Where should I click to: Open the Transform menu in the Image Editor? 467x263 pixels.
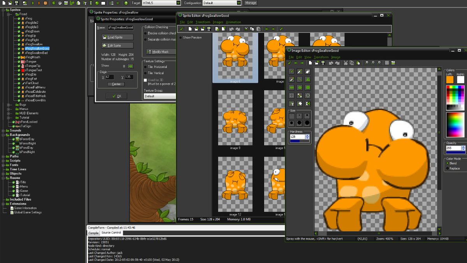click(321, 57)
